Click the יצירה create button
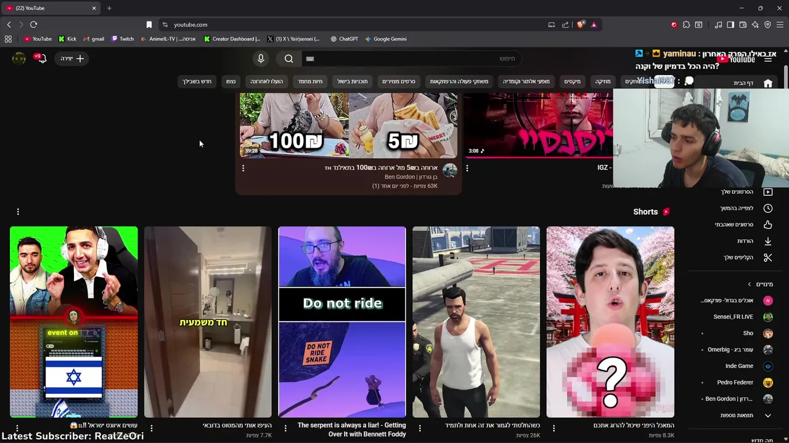This screenshot has width=789, height=443. point(72,58)
